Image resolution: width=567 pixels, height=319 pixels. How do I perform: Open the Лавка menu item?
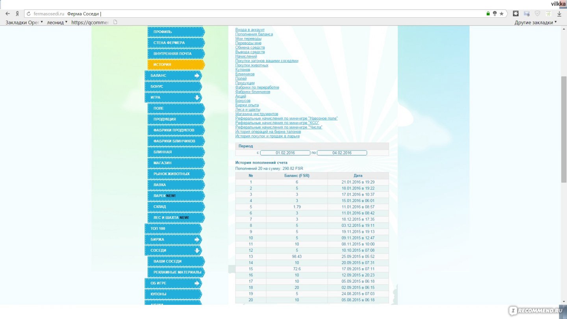point(176,185)
